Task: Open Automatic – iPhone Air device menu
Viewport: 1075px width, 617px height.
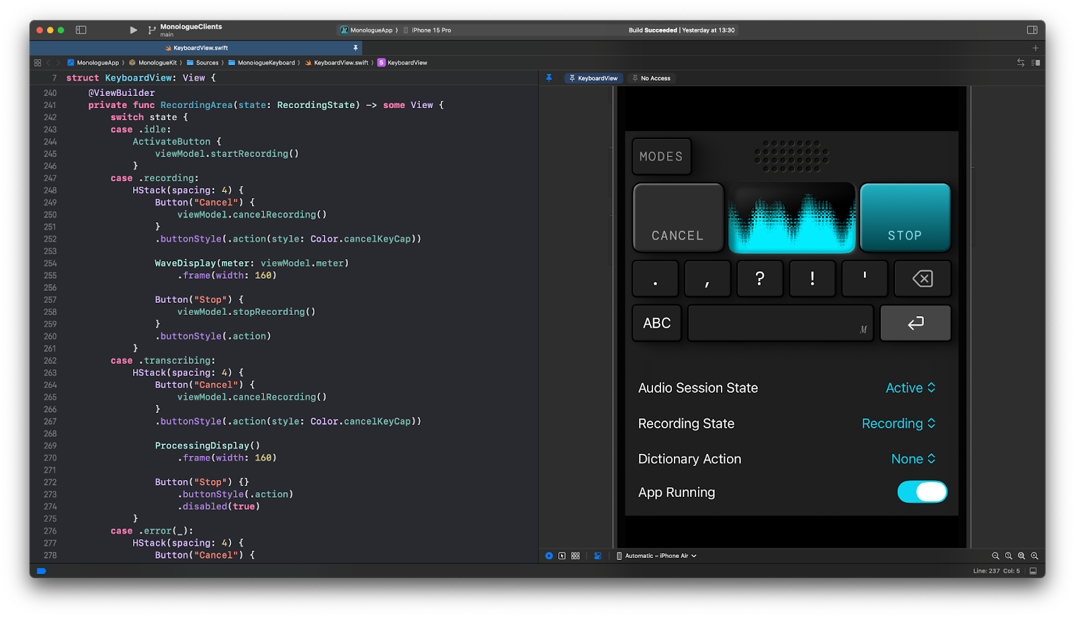Action: tap(656, 556)
